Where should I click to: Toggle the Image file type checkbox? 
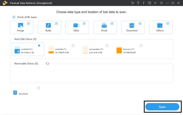28,24
